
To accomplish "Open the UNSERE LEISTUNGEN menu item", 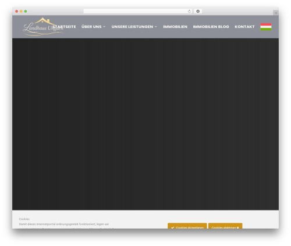I will pos(132,27).
